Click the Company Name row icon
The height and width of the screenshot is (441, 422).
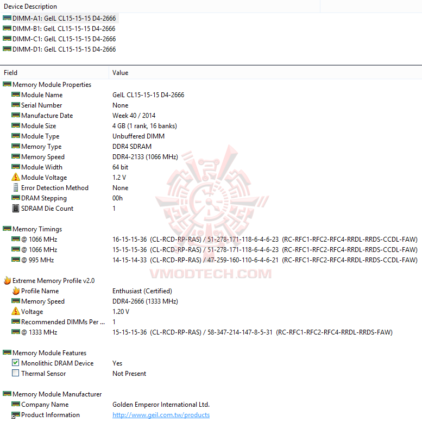(x=16, y=404)
